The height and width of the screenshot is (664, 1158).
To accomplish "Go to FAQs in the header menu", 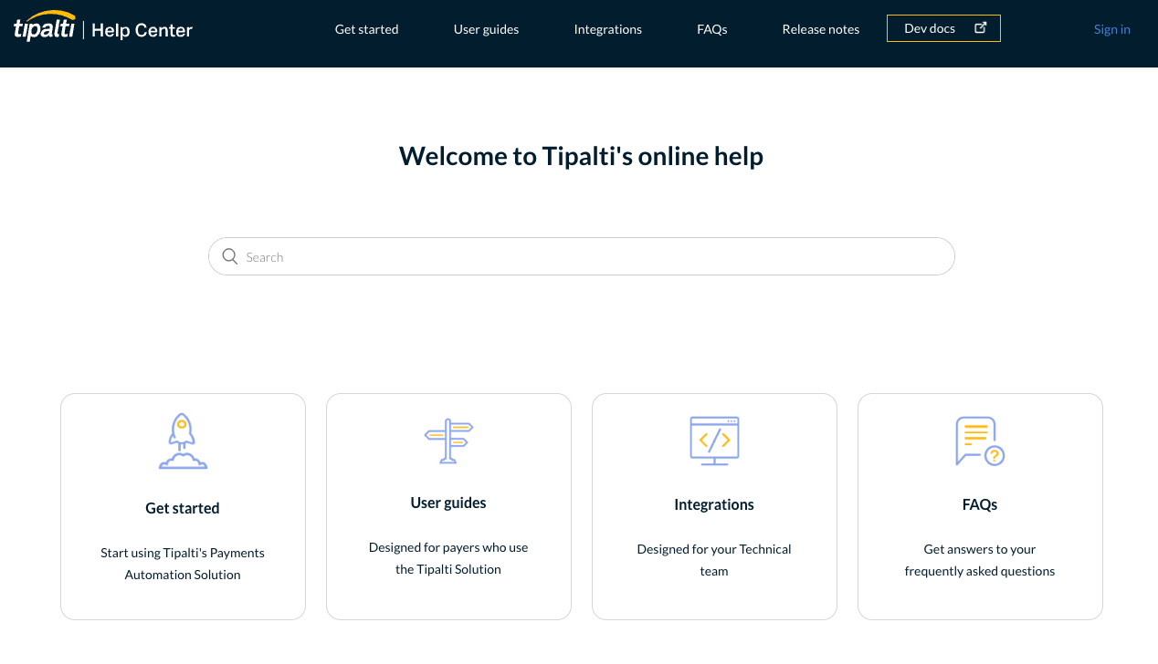I will pyautogui.click(x=711, y=29).
